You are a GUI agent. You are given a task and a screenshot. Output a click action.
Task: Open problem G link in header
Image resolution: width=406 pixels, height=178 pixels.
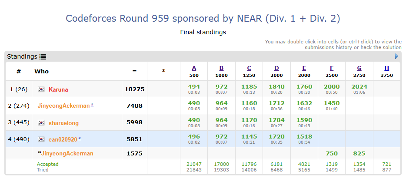359,68
